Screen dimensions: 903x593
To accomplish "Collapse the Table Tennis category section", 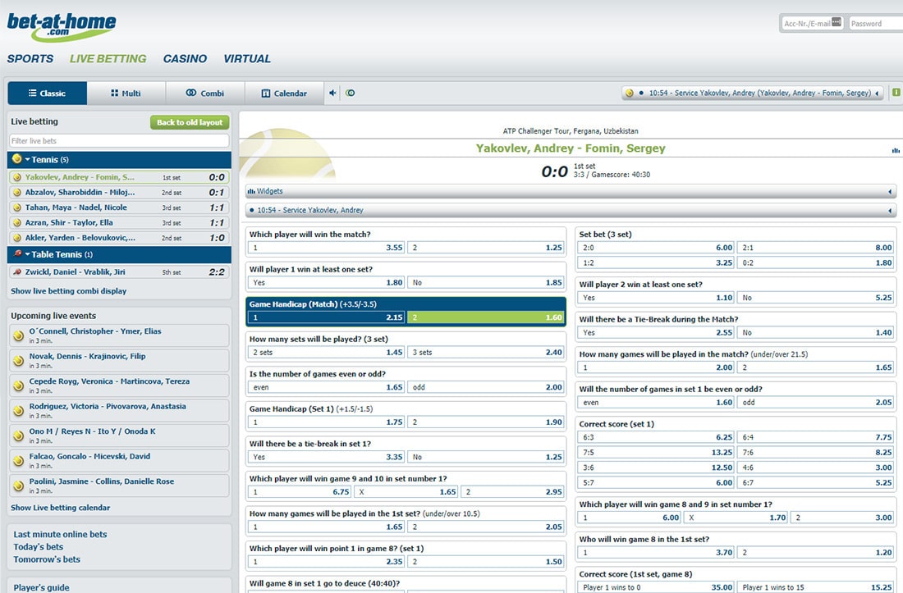I will 28,254.
